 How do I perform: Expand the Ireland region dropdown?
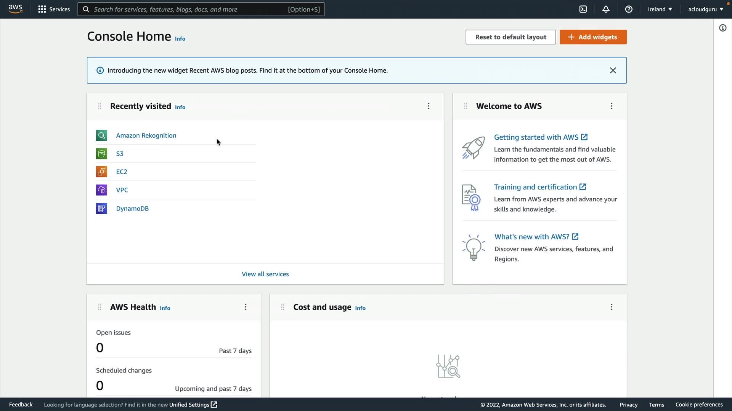tap(660, 9)
